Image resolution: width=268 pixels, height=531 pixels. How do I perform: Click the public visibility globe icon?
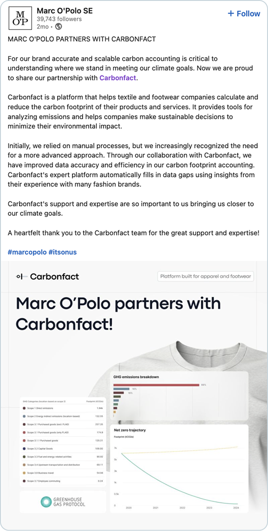click(59, 26)
